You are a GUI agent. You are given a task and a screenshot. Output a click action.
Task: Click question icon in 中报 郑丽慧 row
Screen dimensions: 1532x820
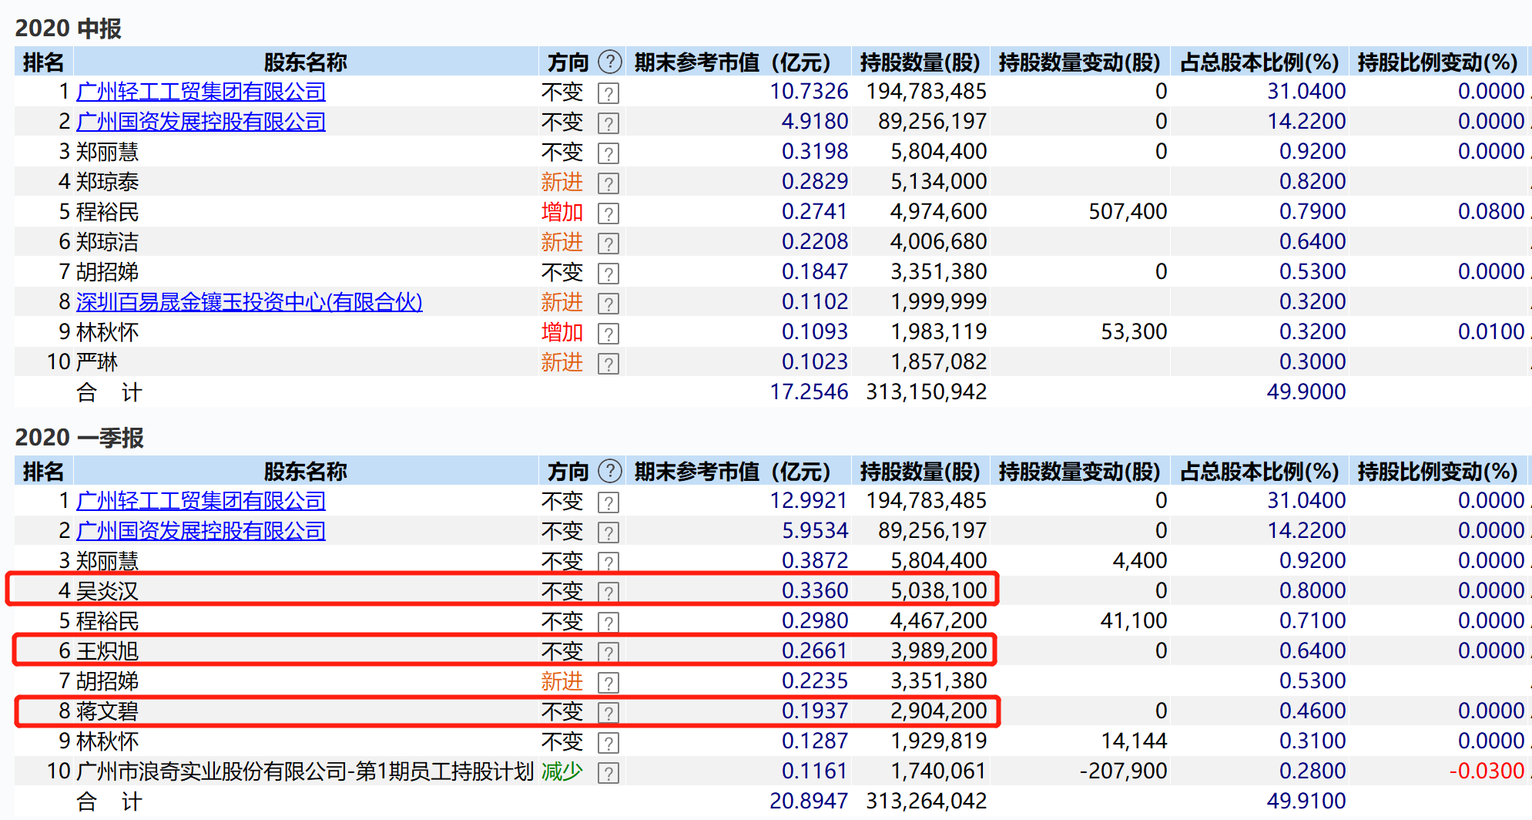click(608, 153)
